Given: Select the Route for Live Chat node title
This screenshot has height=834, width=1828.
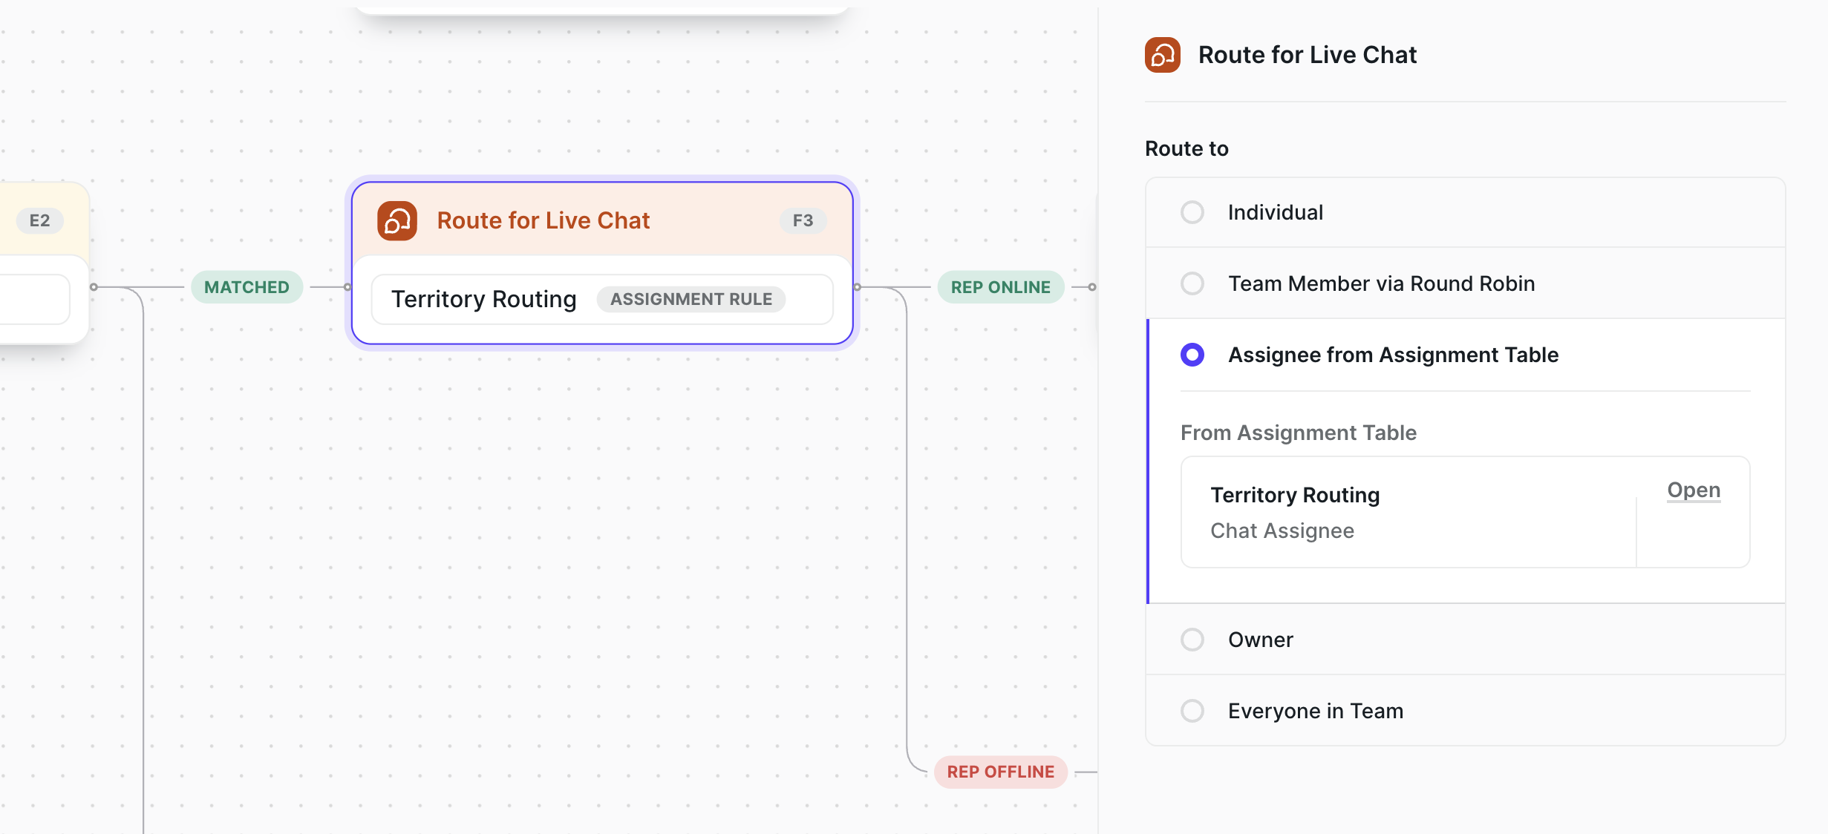Looking at the screenshot, I should tap(543, 220).
